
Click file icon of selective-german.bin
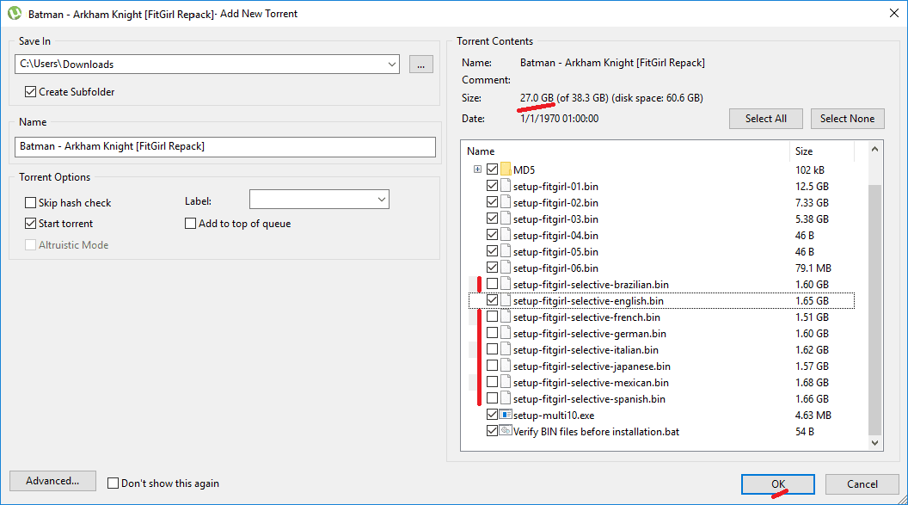pyautogui.click(x=506, y=333)
